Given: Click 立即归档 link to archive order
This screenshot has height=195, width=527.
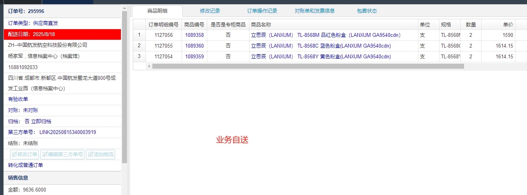Looking at the screenshot, I should [41, 121].
